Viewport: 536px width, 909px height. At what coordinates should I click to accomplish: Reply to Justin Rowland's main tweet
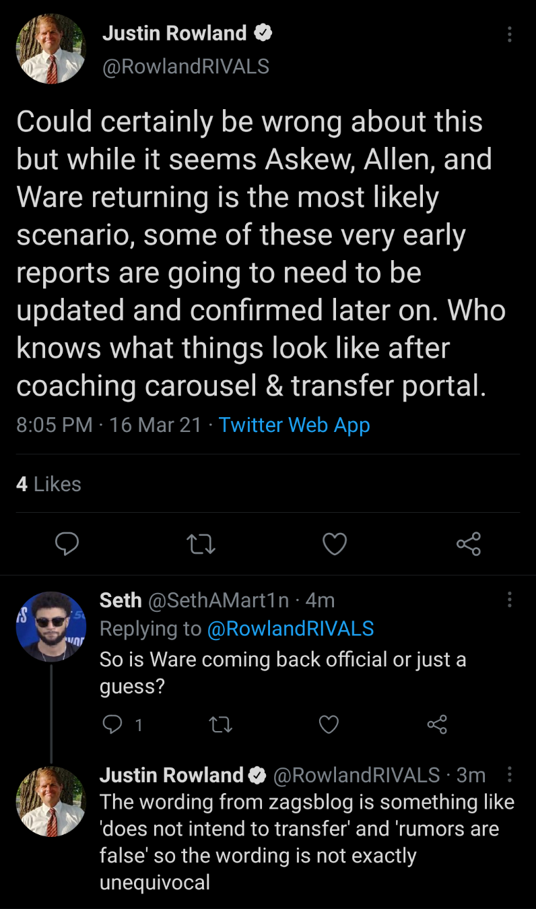[67, 544]
